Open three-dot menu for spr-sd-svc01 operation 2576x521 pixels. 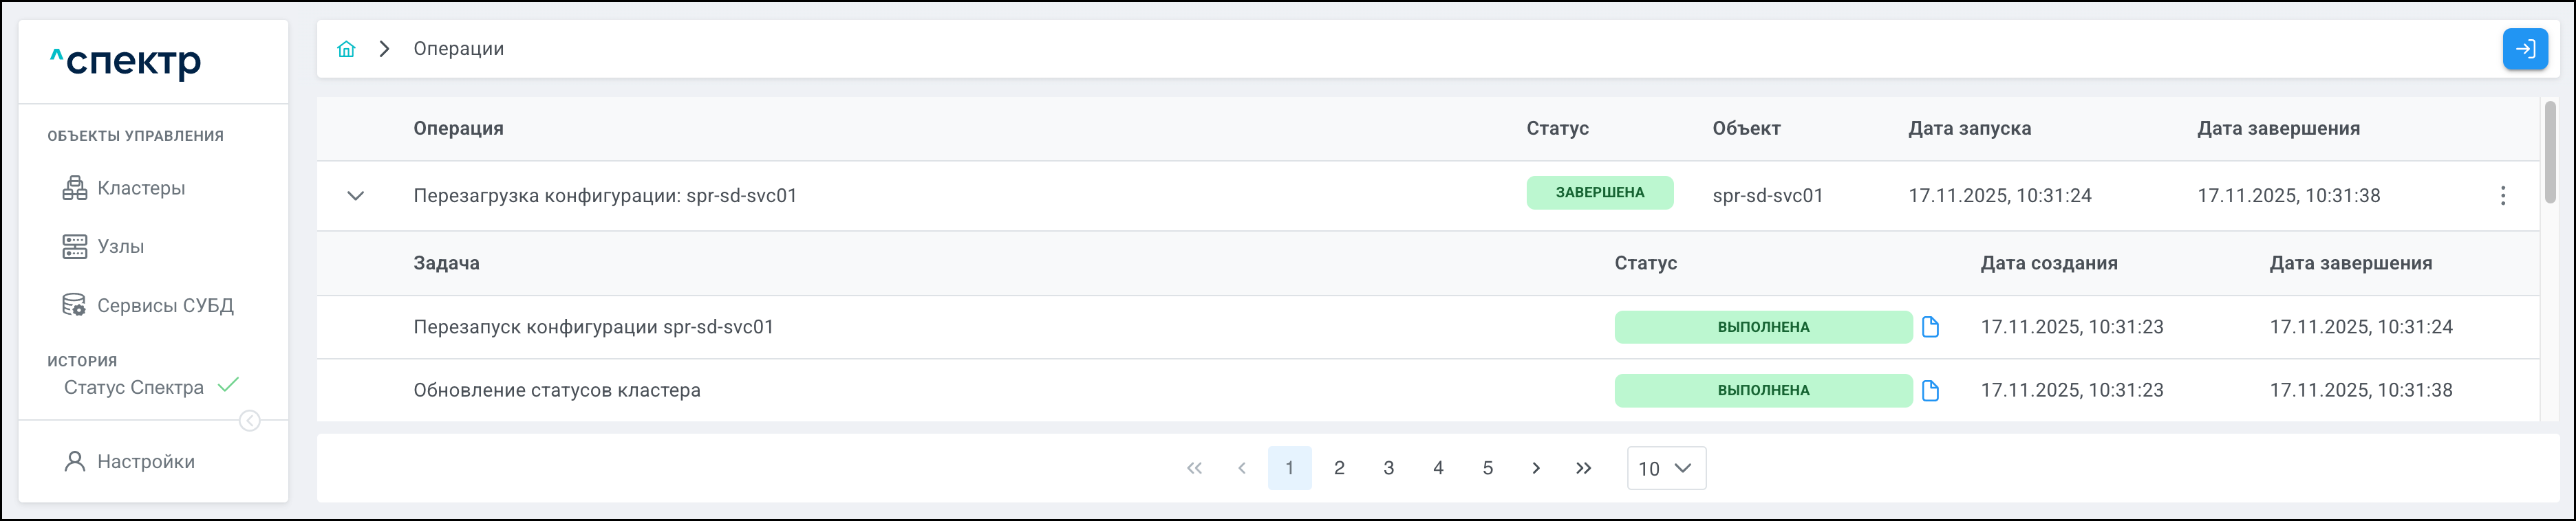2502,196
